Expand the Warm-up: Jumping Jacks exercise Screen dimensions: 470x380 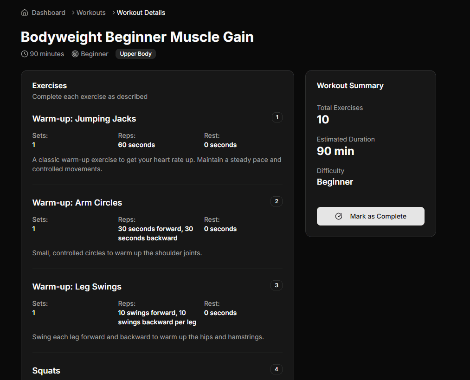(x=84, y=119)
